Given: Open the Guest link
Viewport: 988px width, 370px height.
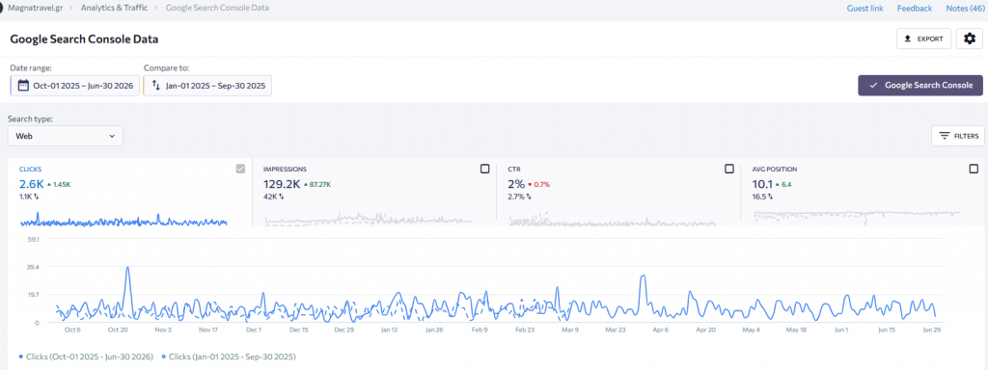Looking at the screenshot, I should coord(865,8).
